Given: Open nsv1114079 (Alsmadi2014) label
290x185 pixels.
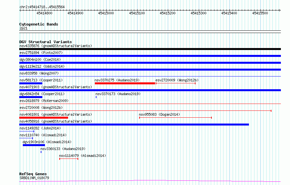Looking at the screenshot, I should pyautogui.click(x=82, y=156).
